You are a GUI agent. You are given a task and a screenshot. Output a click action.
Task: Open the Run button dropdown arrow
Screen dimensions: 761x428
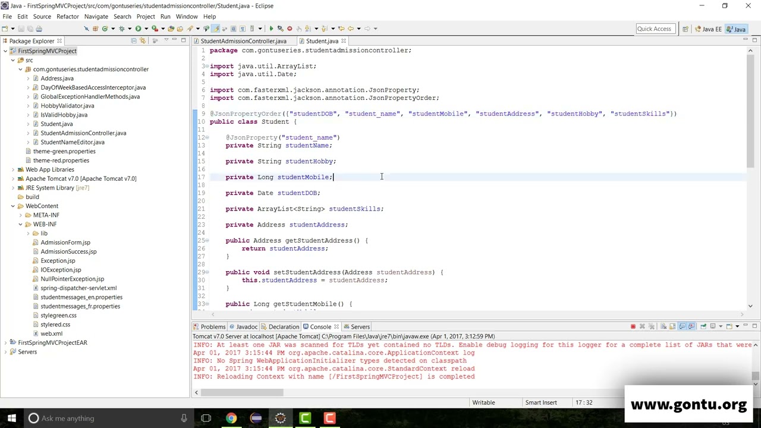pos(146,29)
